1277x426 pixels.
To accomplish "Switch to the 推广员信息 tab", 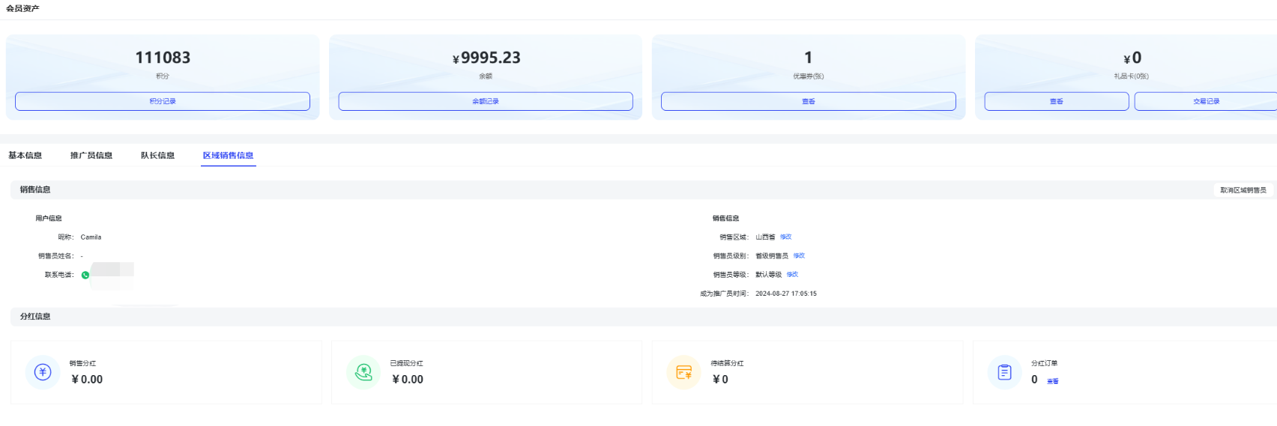I will pyautogui.click(x=91, y=156).
